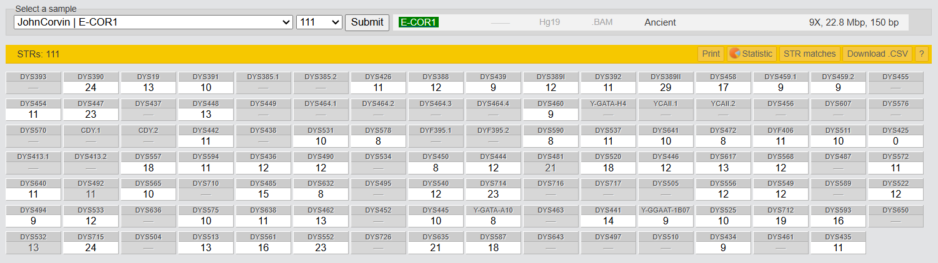
Task: Open Statistic with pie chart icon
Action: tap(752, 54)
